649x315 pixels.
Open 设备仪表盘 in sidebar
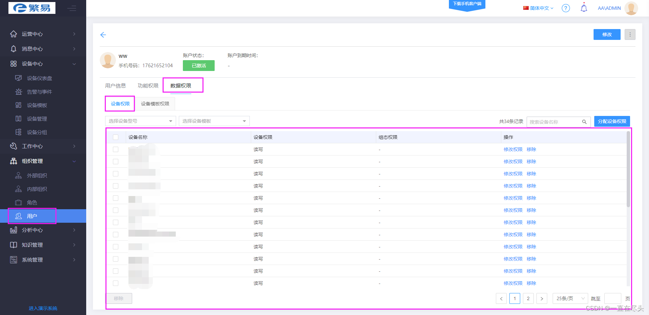click(40, 78)
